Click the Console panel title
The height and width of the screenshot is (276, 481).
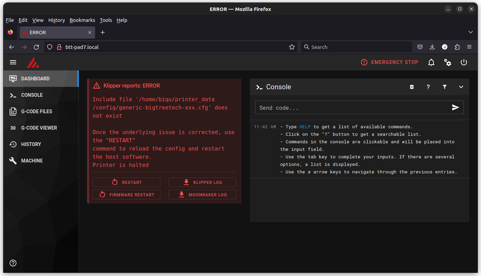(279, 87)
